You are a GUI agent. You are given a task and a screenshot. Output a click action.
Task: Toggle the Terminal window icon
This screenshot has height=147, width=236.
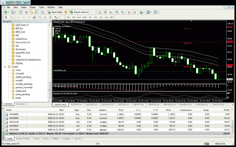[37, 12]
